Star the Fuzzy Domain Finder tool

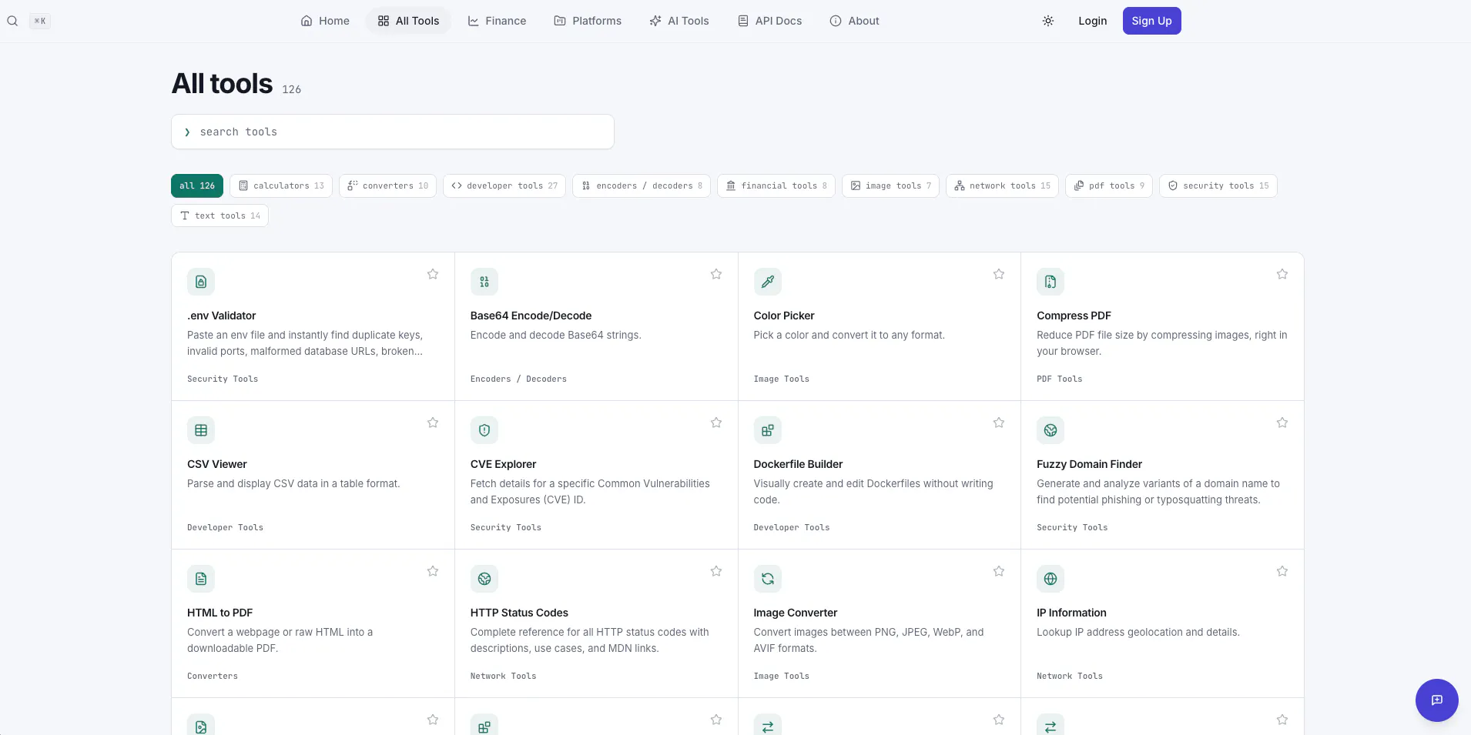pos(1282,423)
